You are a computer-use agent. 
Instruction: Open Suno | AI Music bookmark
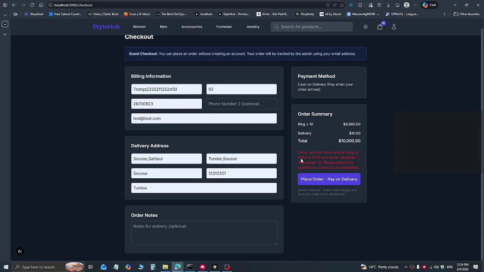point(137,14)
